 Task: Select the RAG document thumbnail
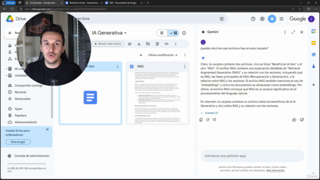tap(157, 97)
